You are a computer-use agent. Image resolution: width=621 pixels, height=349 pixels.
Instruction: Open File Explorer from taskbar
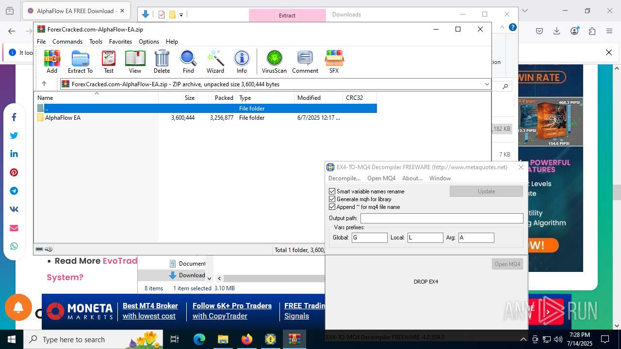click(223, 339)
